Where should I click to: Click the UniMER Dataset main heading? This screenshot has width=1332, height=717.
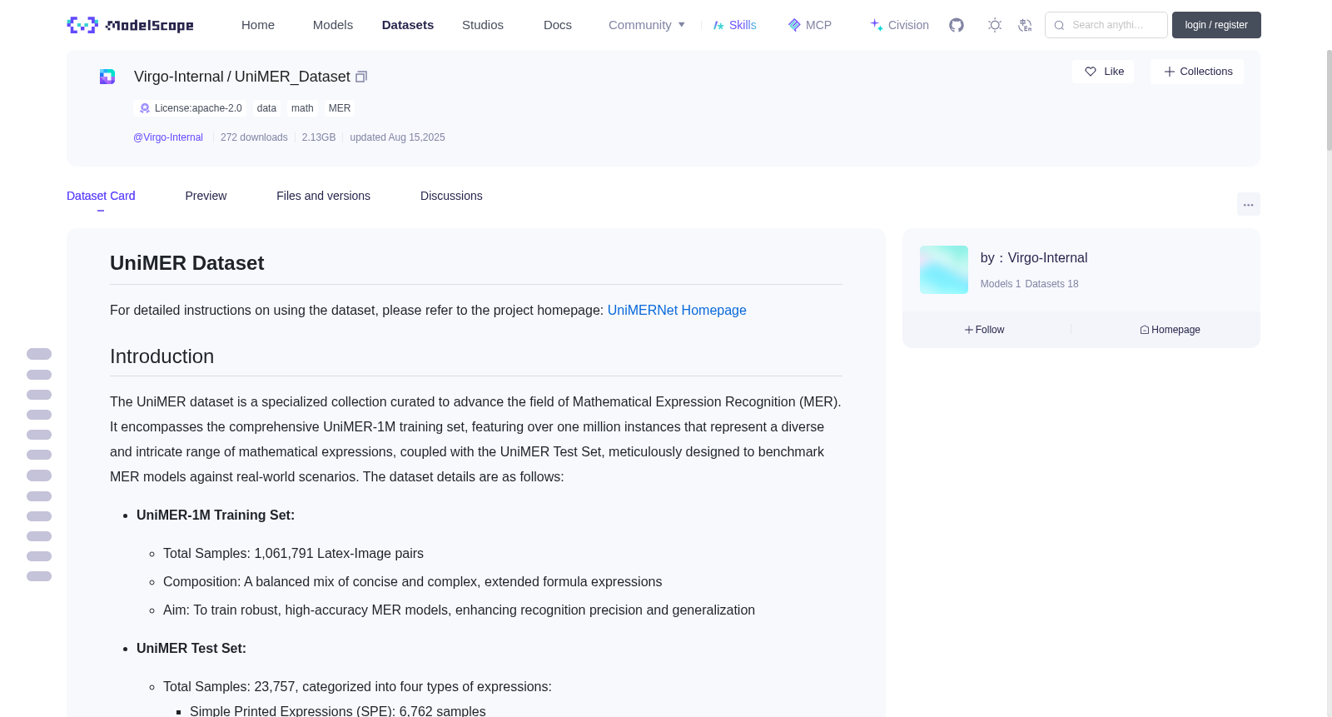coord(187,263)
